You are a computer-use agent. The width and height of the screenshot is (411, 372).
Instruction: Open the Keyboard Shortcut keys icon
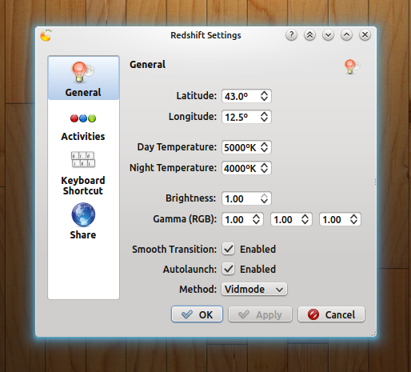click(83, 159)
